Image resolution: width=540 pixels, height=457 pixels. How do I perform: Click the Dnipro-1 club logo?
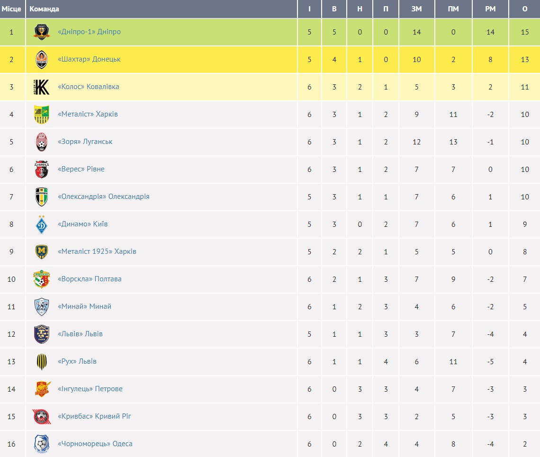tap(42, 32)
